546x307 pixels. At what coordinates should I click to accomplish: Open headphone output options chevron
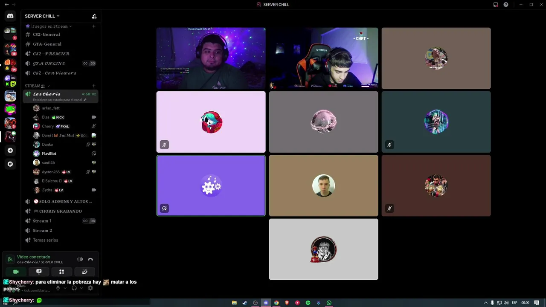(x=81, y=288)
